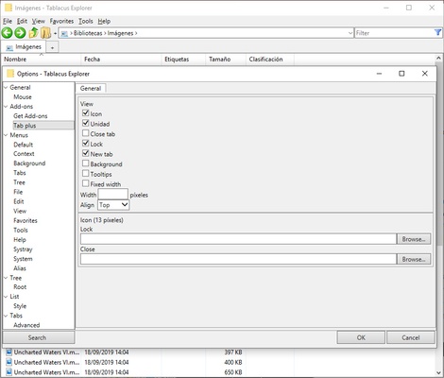Click the Tablacus Explorer title bar folder icon
The width and height of the screenshot is (444, 378).
[x=9, y=8]
